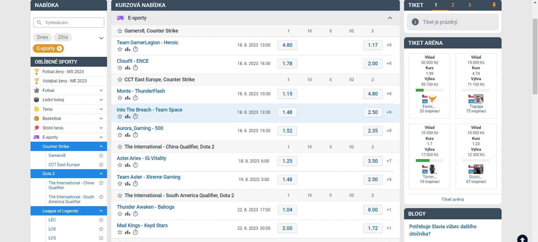Favorite the Gamers8 league in sidebar

point(101,155)
